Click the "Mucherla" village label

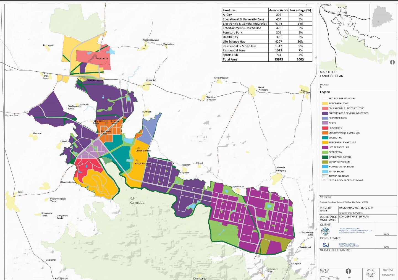pos(37,133)
